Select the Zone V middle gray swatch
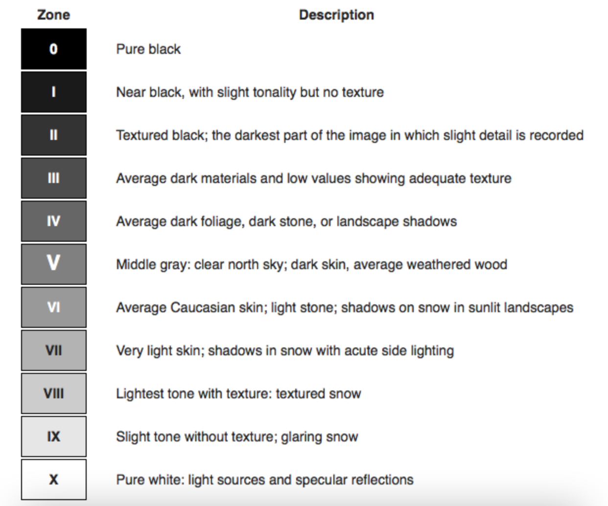 pos(54,264)
